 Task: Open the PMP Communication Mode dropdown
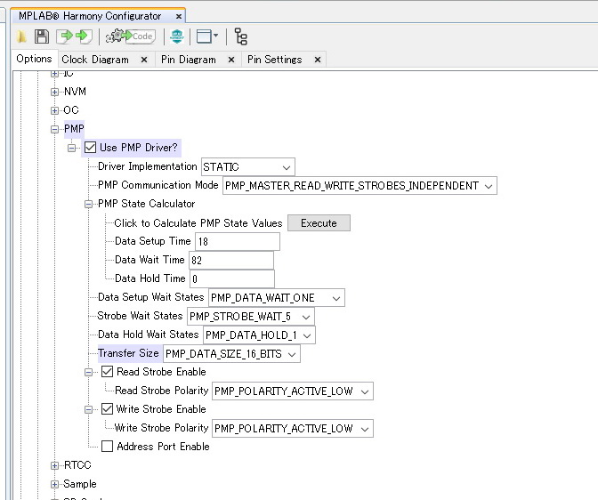pyautogui.click(x=360, y=186)
